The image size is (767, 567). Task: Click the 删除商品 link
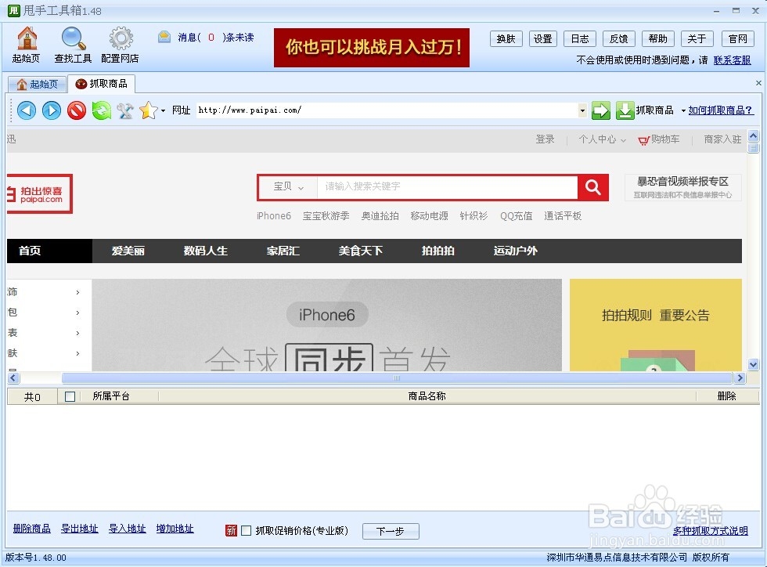pyautogui.click(x=32, y=529)
